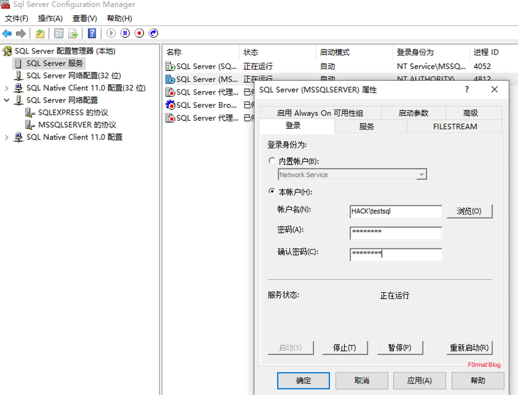Stop the service using the red stop icon
The height and width of the screenshot is (395, 518).
tap(139, 33)
